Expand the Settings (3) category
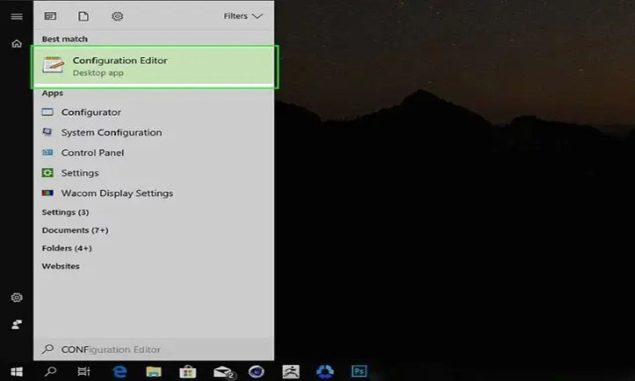The width and height of the screenshot is (635, 381). pyautogui.click(x=65, y=213)
